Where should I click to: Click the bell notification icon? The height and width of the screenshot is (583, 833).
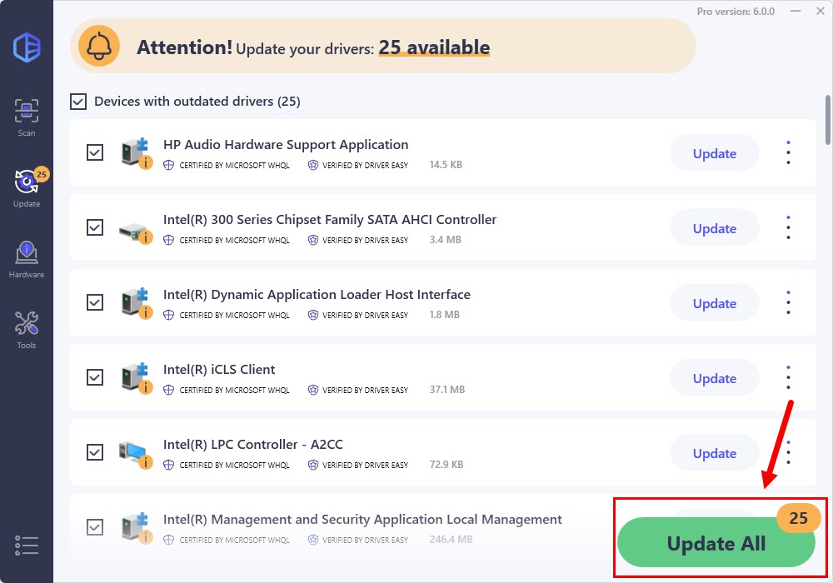99,46
